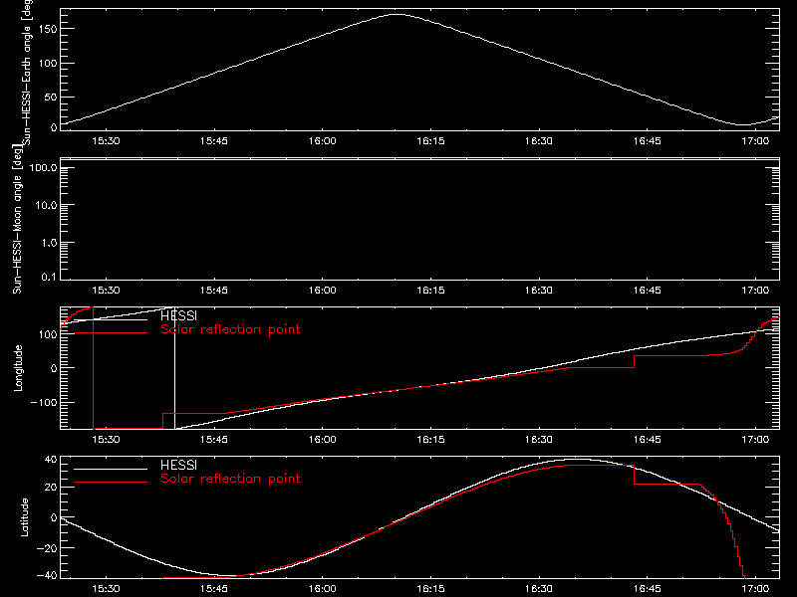Click the 50 tick on the Earth angle plot
The height and width of the screenshot is (597, 797).
(x=51, y=97)
